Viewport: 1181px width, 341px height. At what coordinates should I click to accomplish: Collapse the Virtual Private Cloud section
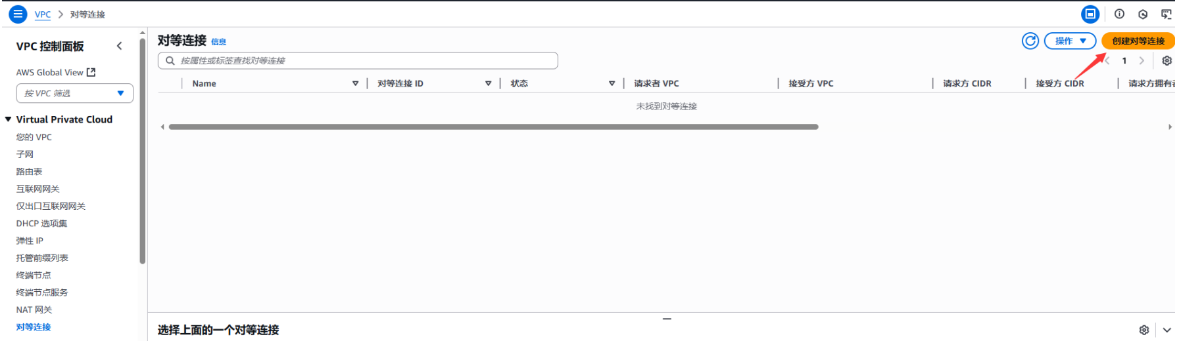(x=8, y=119)
